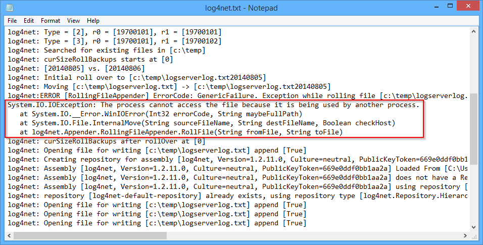Image resolution: width=483 pixels, height=245 pixels.
Task: Click 'curSizeRollBackups after rollOver at [0]' line
Action: 107,141
